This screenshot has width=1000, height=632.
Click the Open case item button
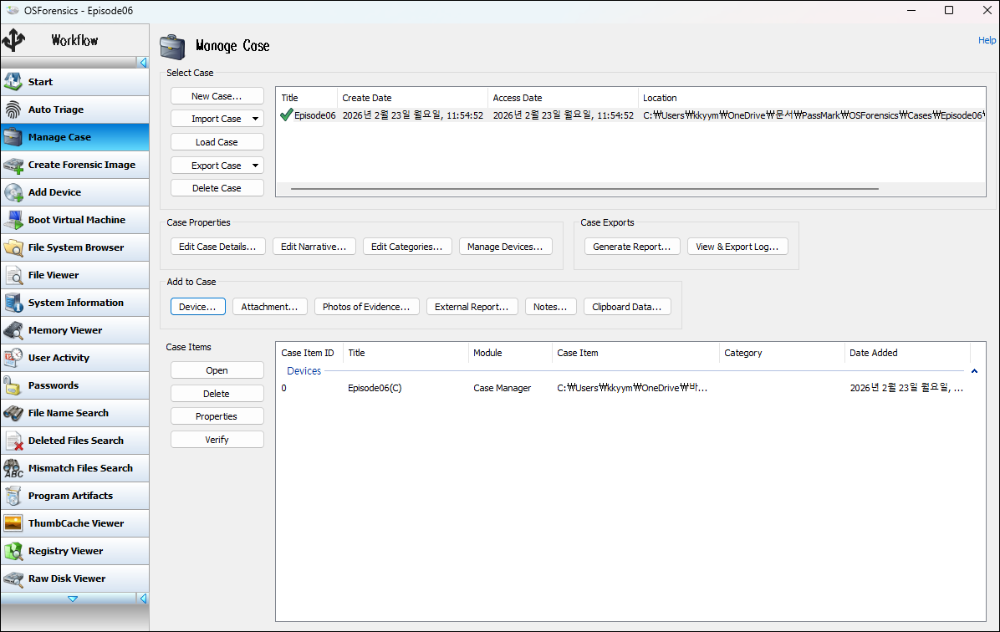pos(217,370)
